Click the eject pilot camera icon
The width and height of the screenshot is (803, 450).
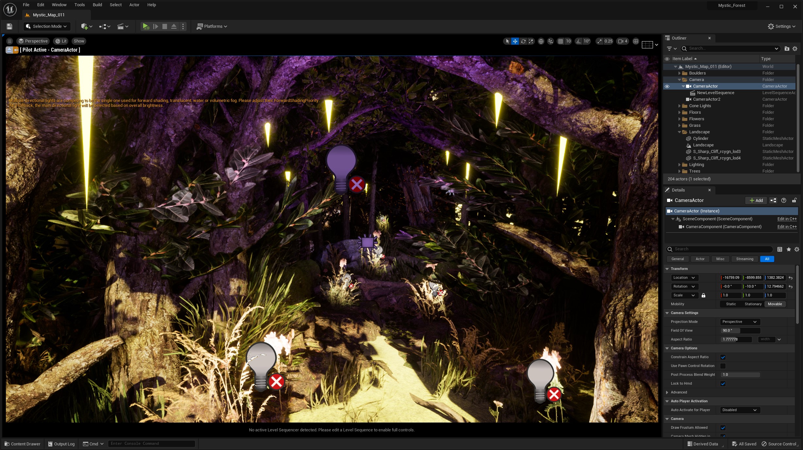click(x=9, y=50)
